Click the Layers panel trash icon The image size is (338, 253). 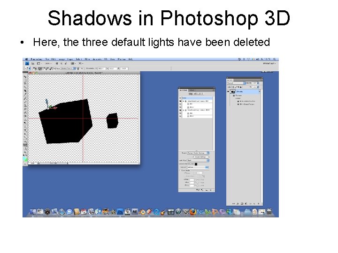(259, 203)
